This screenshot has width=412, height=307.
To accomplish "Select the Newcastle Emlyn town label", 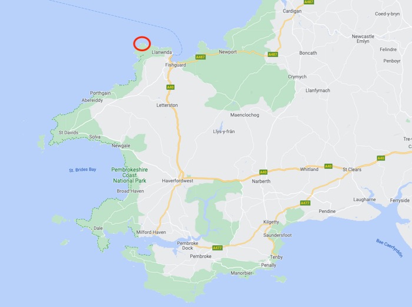I will [363, 39].
